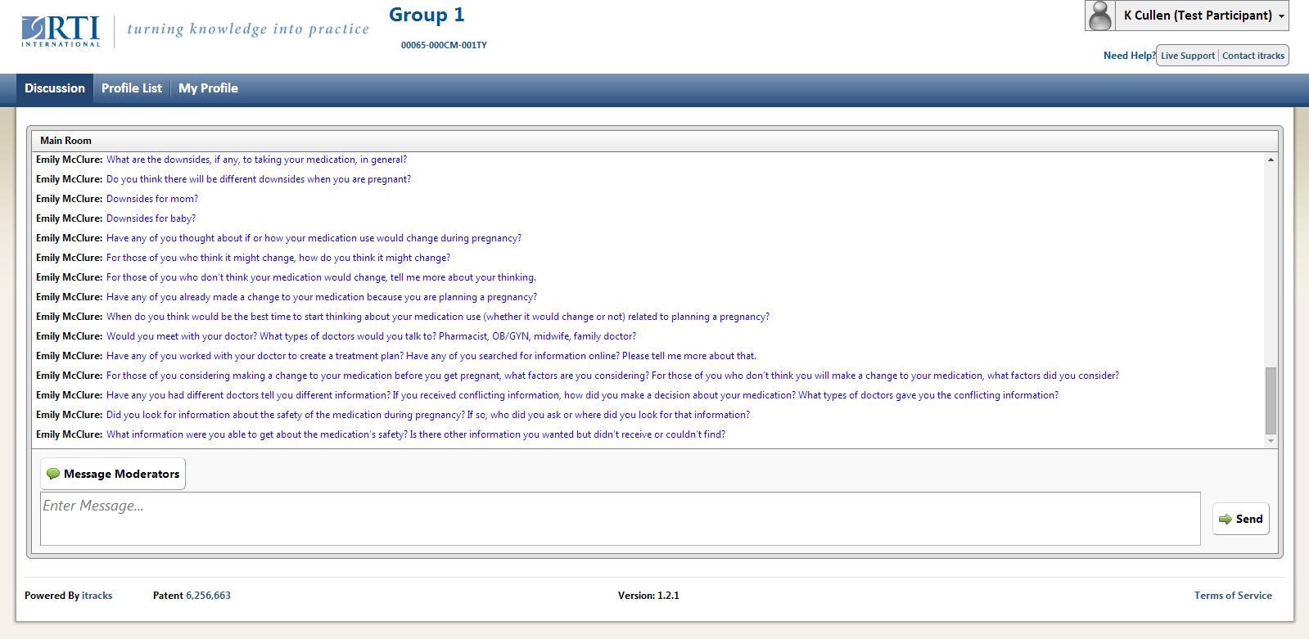Click the Contact itracks button

pos(1253,56)
